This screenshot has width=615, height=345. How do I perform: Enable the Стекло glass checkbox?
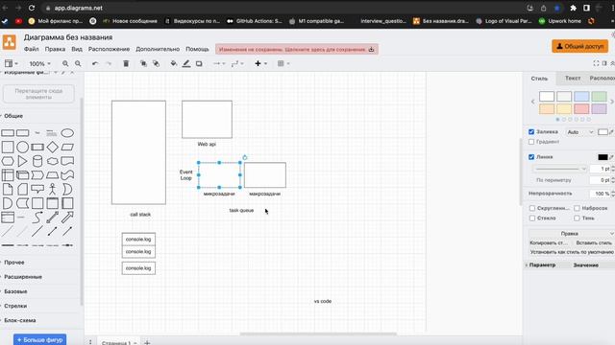[x=532, y=218]
